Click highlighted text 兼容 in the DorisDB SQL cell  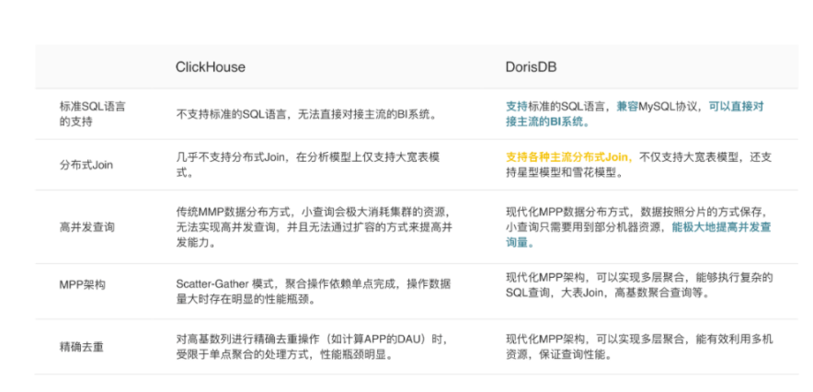click(x=627, y=107)
